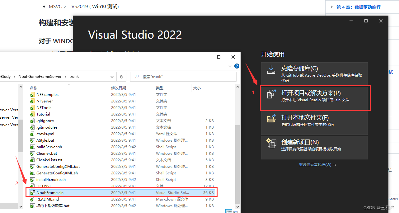Click the file list scroll-down arrow
The width and height of the screenshot is (399, 213).
click(238, 206)
